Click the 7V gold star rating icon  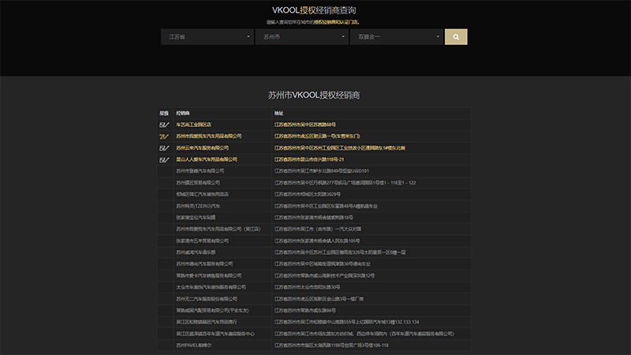tap(164, 136)
